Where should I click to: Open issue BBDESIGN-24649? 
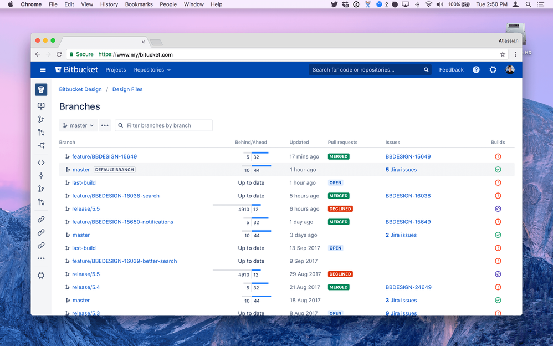click(408, 287)
